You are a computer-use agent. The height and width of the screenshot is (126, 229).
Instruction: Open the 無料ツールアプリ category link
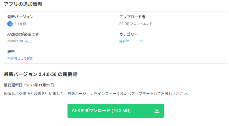pyautogui.click(x=132, y=41)
